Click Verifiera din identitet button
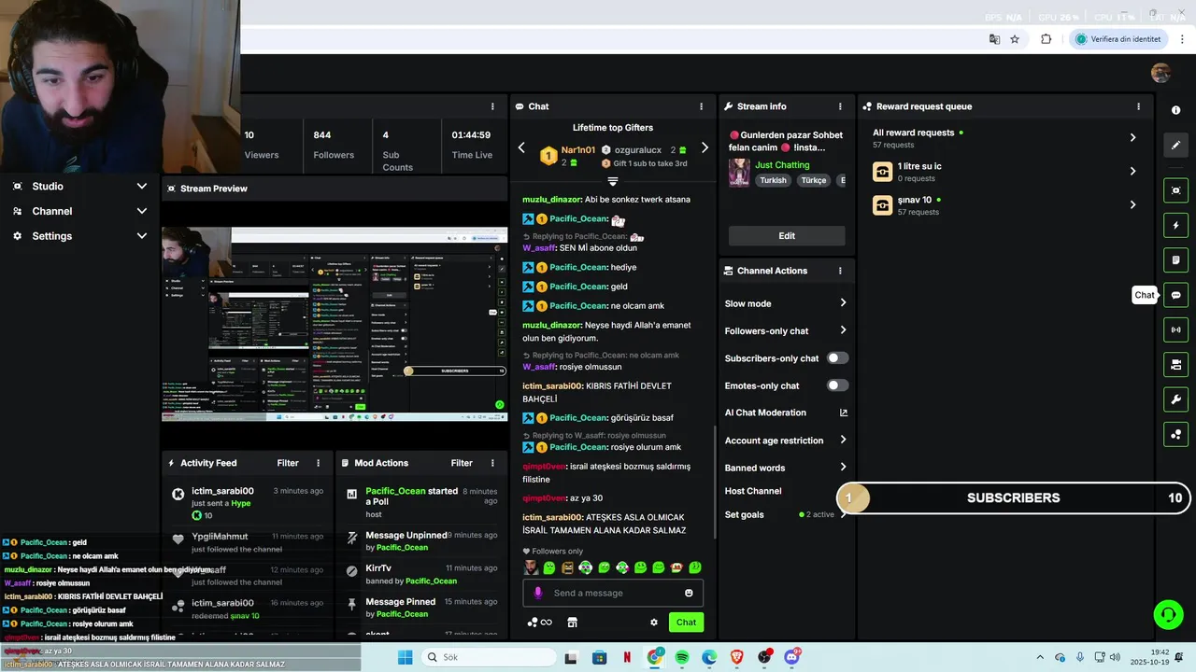Screen dimensions: 1196x672 1118,39
